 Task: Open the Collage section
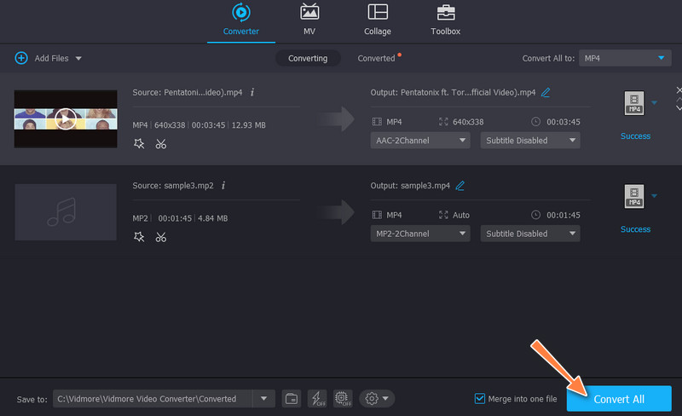click(x=378, y=20)
